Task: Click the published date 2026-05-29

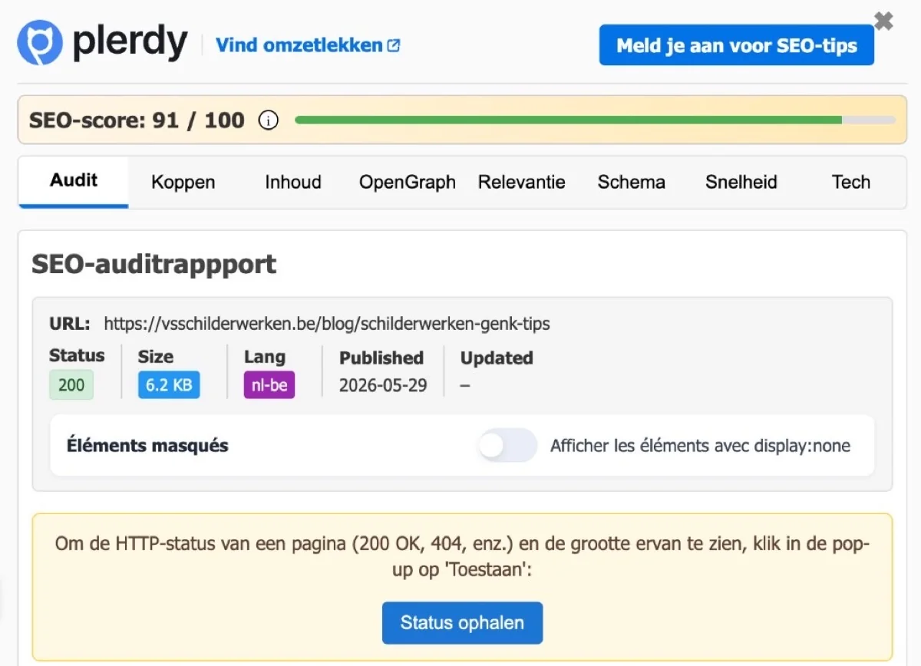Action: (383, 385)
